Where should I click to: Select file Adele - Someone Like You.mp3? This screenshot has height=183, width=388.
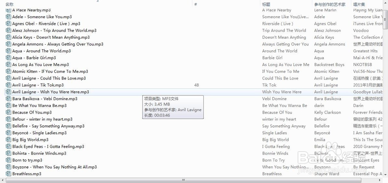pyautogui.click(x=42, y=17)
